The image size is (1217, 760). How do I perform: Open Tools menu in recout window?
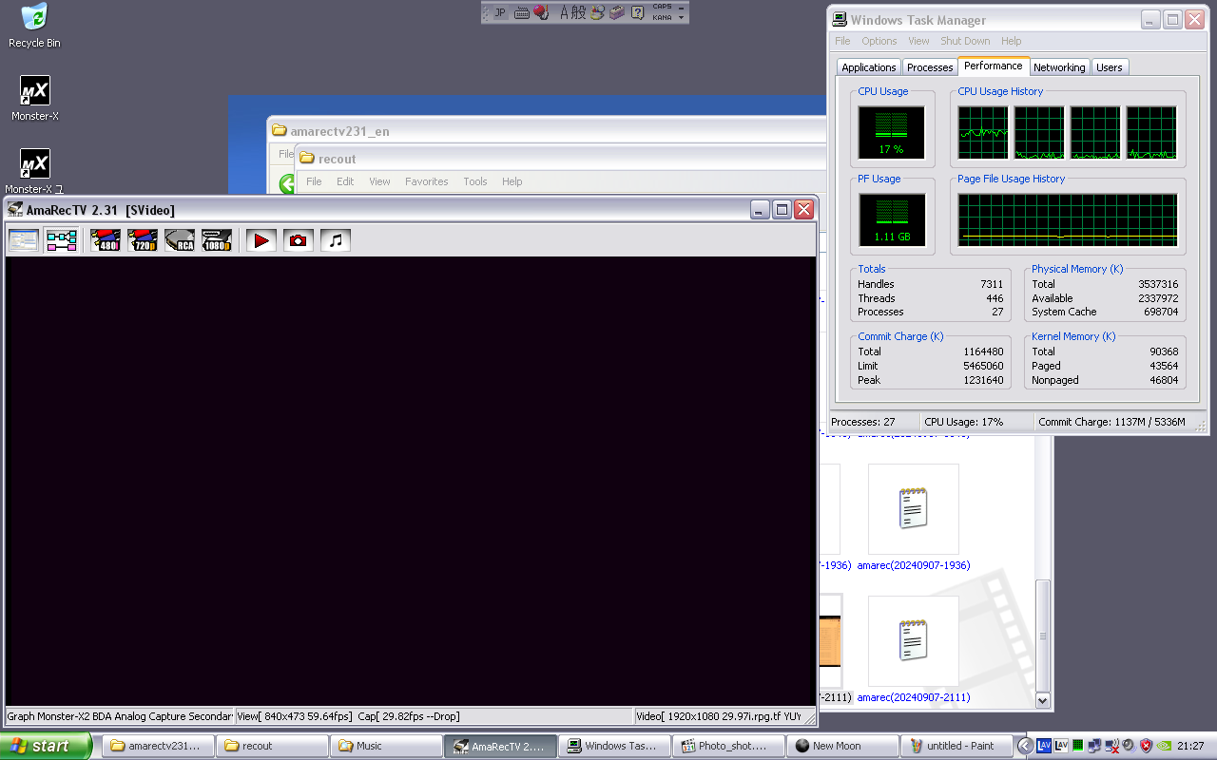point(475,181)
